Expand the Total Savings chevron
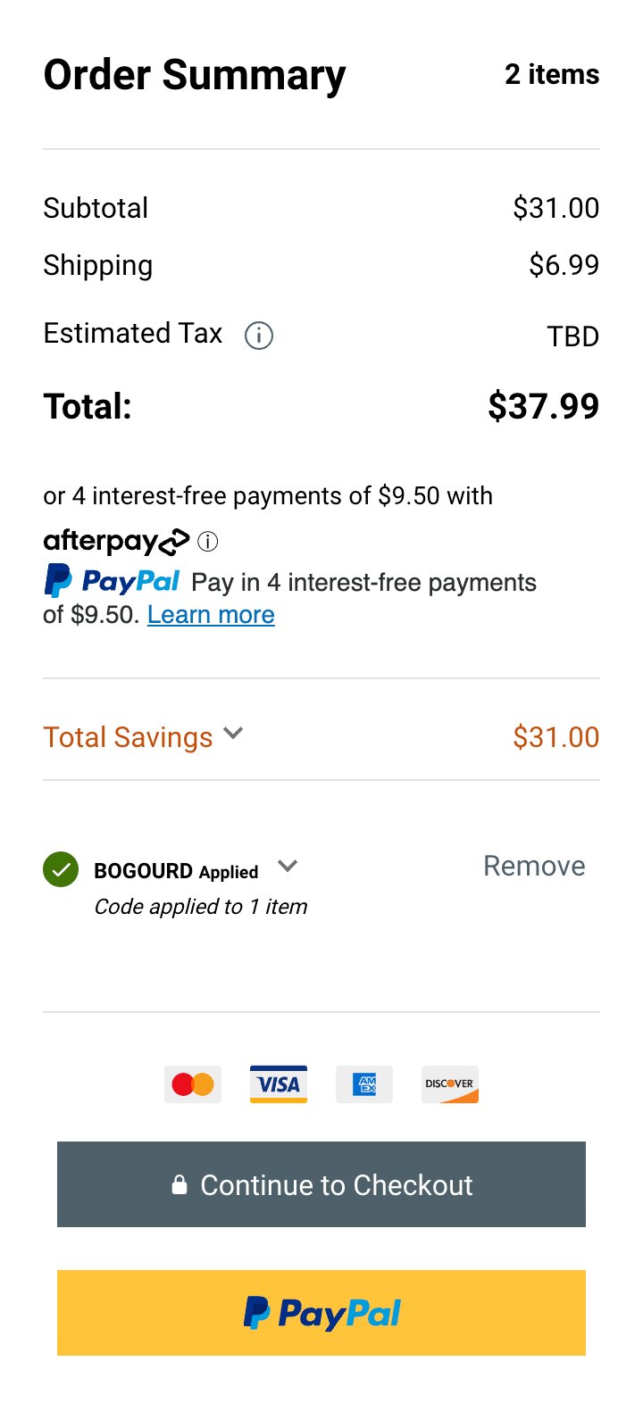Viewport: 643px width, 1403px height. click(x=233, y=734)
